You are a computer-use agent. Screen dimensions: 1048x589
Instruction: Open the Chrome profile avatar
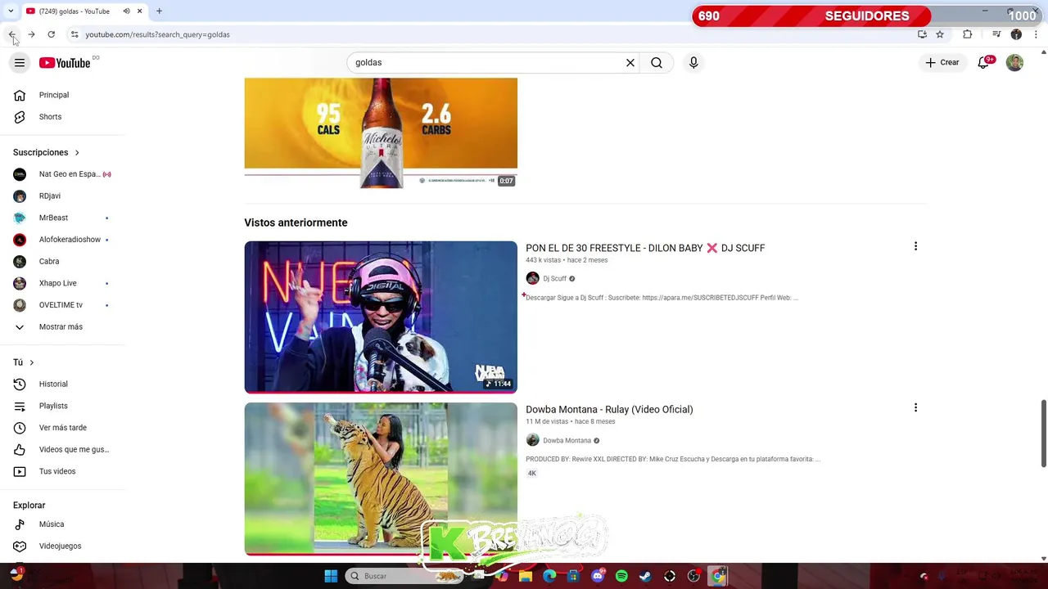point(1016,34)
